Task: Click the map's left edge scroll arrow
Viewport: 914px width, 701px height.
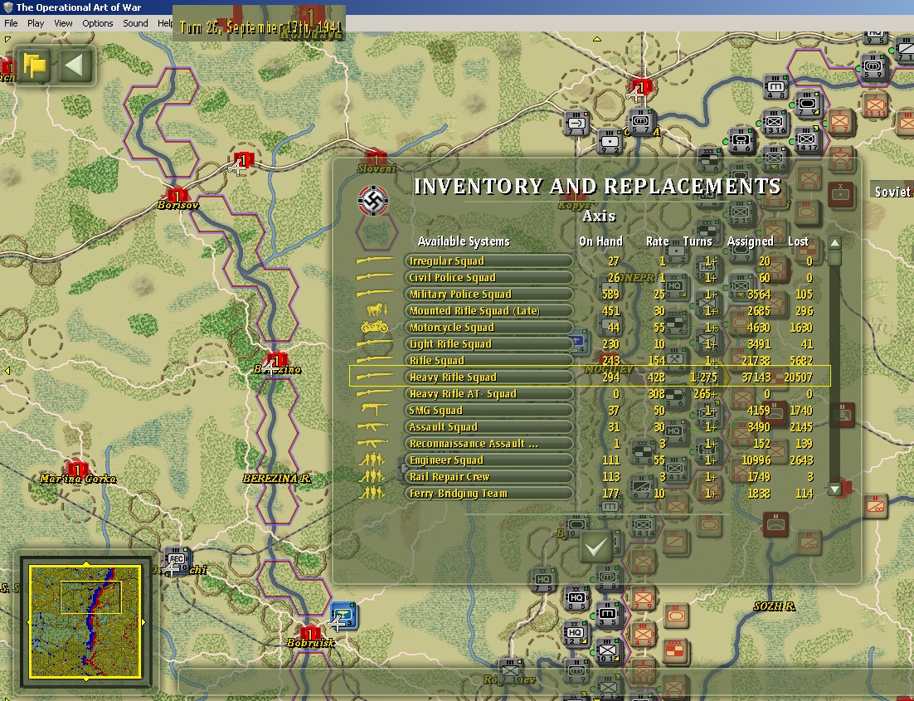Action: point(7,371)
